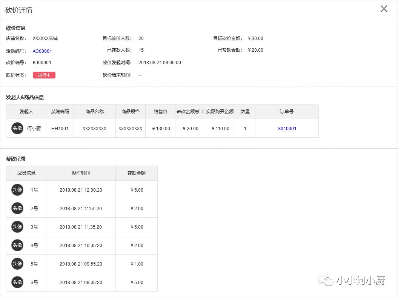Click member 3号's avatar icon
The height and width of the screenshot is (298, 398).
(x=17, y=227)
